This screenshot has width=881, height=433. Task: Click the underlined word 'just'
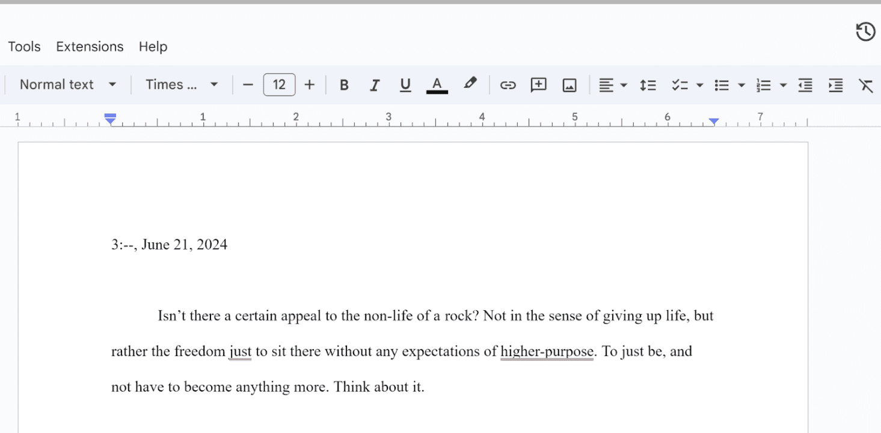click(240, 351)
